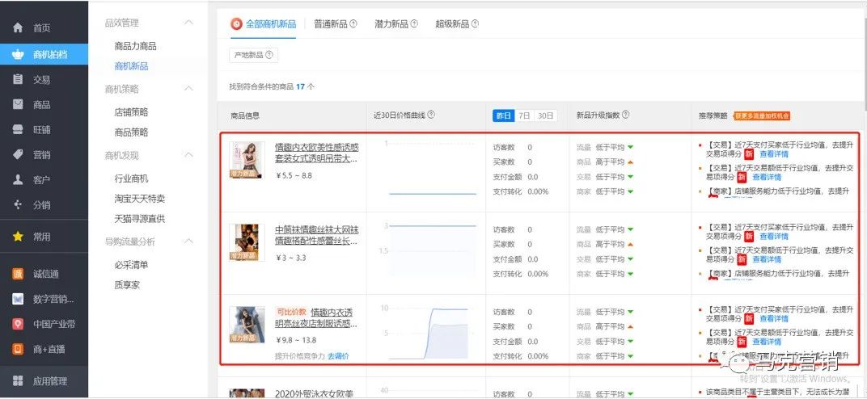Viewport: 867px width, 399px height.
Task: Launch the 数字营销 app
Action: pyautogui.click(x=41, y=299)
